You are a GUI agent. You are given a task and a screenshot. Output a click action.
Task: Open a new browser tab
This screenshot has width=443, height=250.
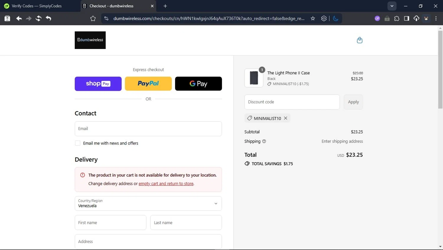(x=165, y=6)
